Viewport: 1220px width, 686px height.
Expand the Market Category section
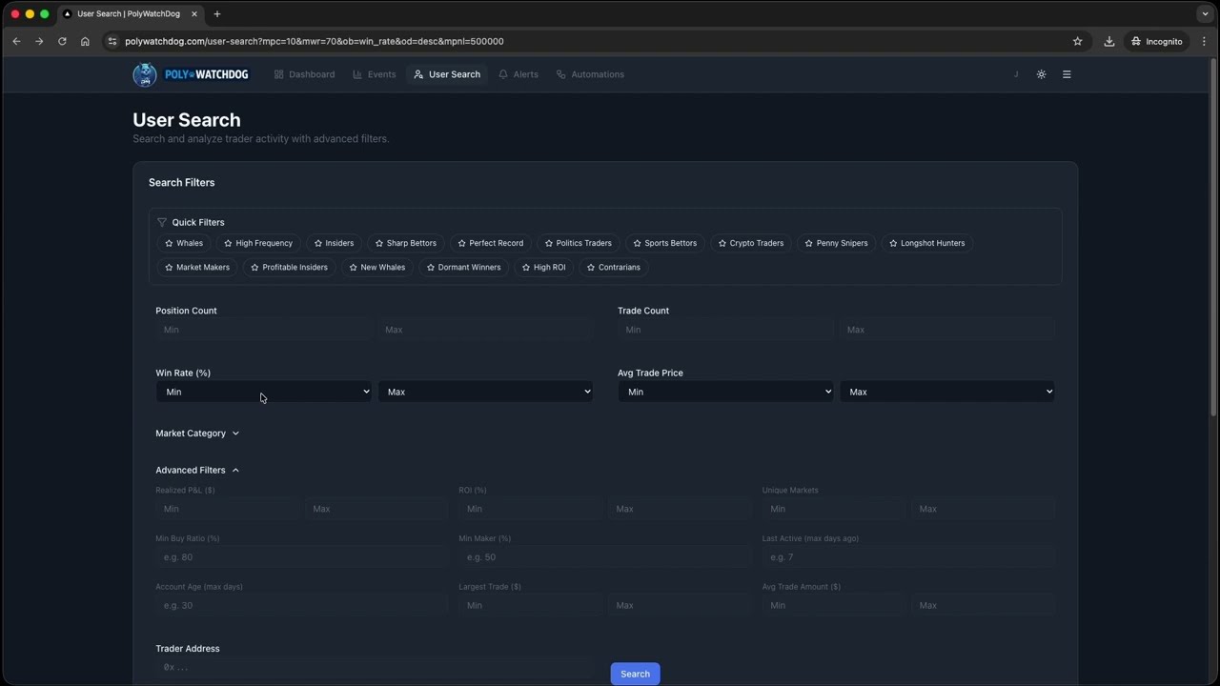coord(197,434)
